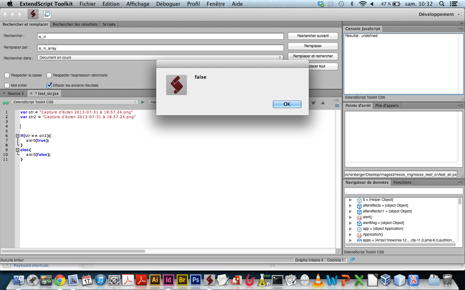The image size is (465, 290).
Task: Open Spotlight search magnifier
Action: click(442, 4)
